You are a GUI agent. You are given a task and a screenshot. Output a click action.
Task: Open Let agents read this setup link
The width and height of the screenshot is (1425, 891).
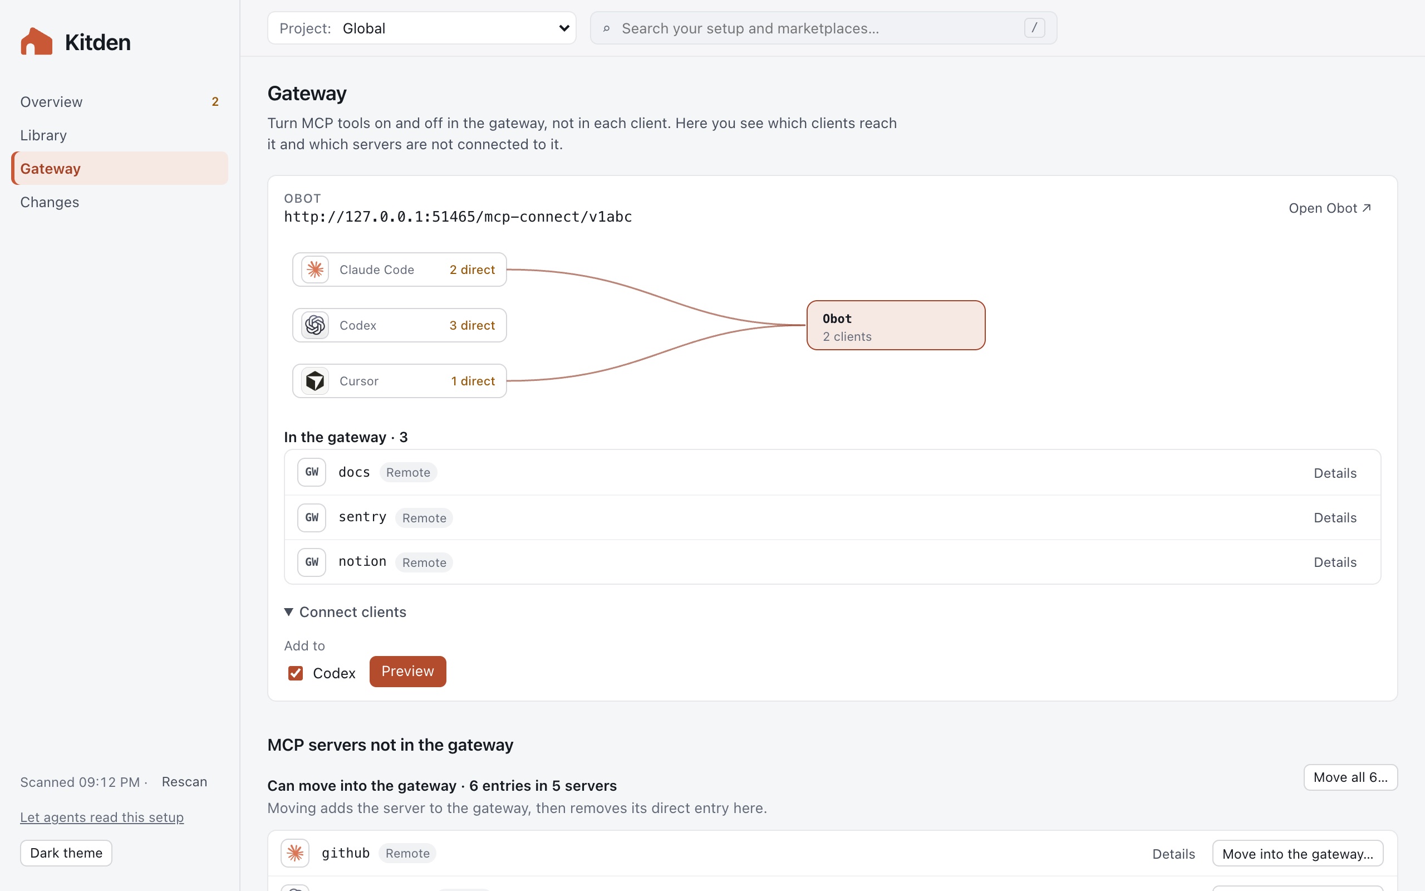[102, 817]
